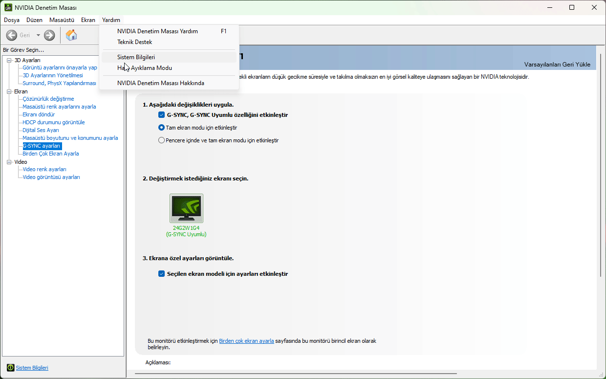The image size is (606, 379).
Task: Choose Hata Ayıklama Modu menu entry
Action: pyautogui.click(x=169, y=68)
